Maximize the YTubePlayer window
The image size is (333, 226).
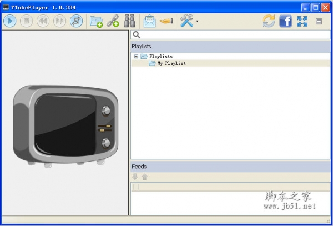[316, 8]
